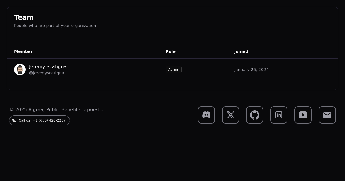Screen dimensions: 345x181
Task: Click the Joined column header
Action: click(241, 51)
